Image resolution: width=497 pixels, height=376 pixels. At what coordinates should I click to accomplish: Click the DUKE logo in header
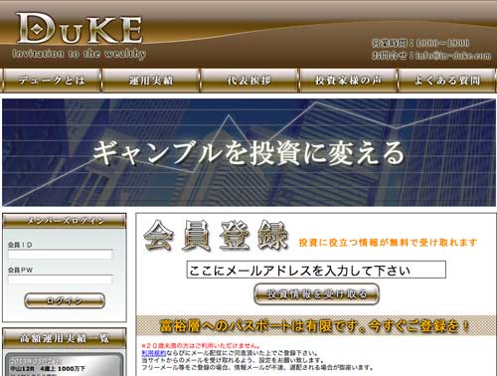80,36
